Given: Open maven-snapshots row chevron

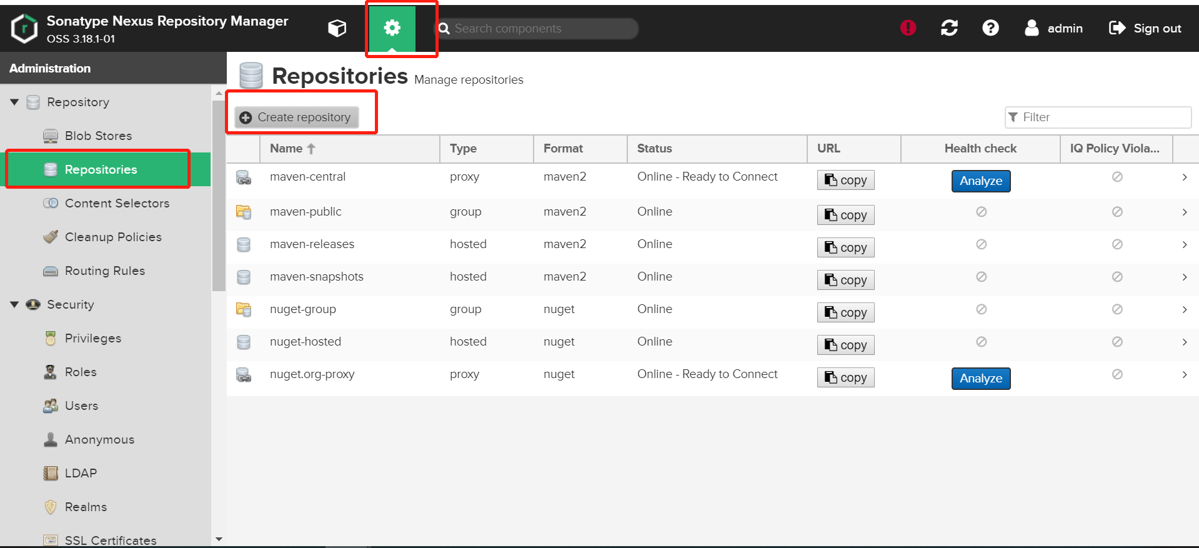Looking at the screenshot, I should point(1185,277).
